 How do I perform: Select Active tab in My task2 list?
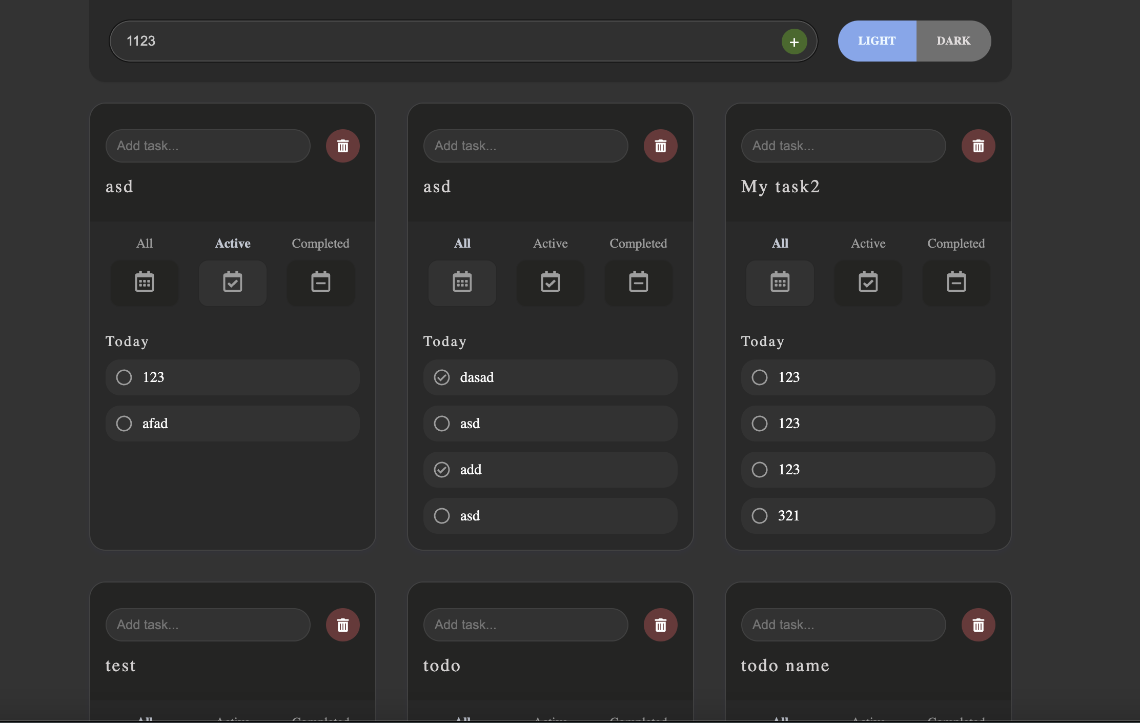[x=868, y=244]
